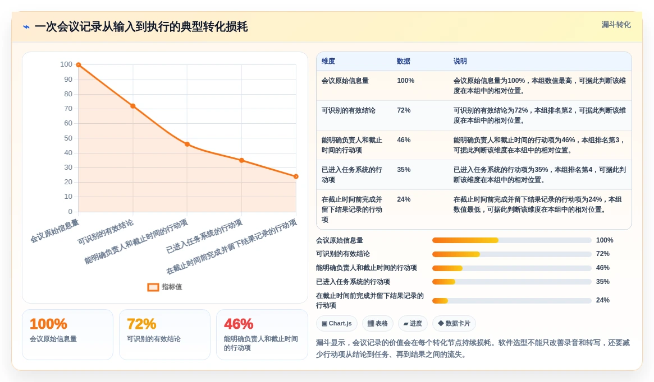Click the title 一次会议记录从输入到执行的典型转化损耗
The width and height of the screenshot is (654, 382).
click(141, 27)
